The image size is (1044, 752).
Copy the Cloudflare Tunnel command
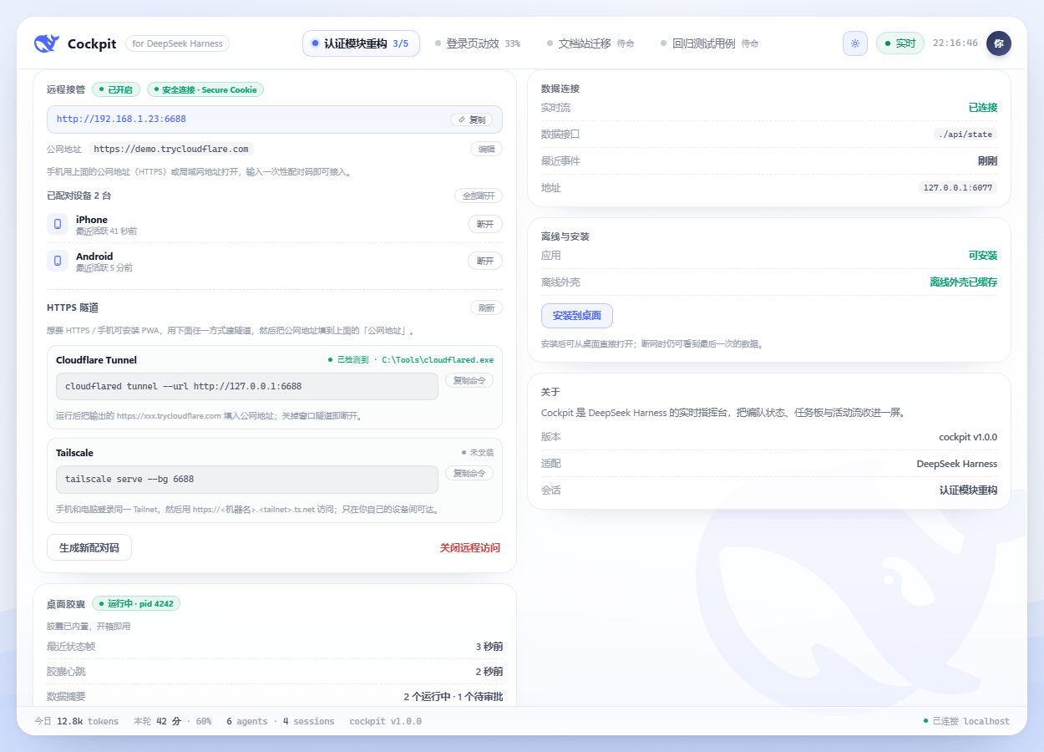pyautogui.click(x=469, y=380)
